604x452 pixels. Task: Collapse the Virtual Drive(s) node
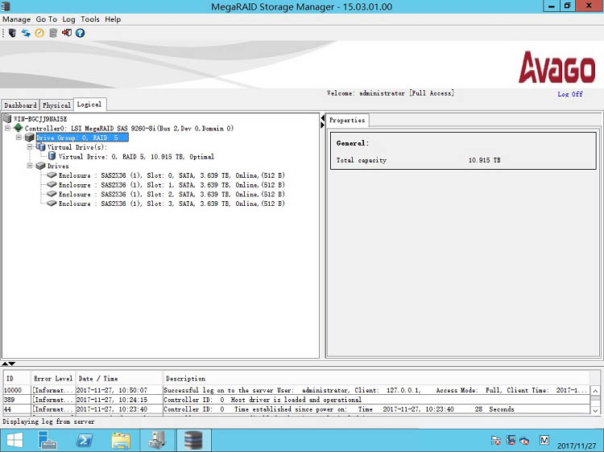click(x=30, y=147)
